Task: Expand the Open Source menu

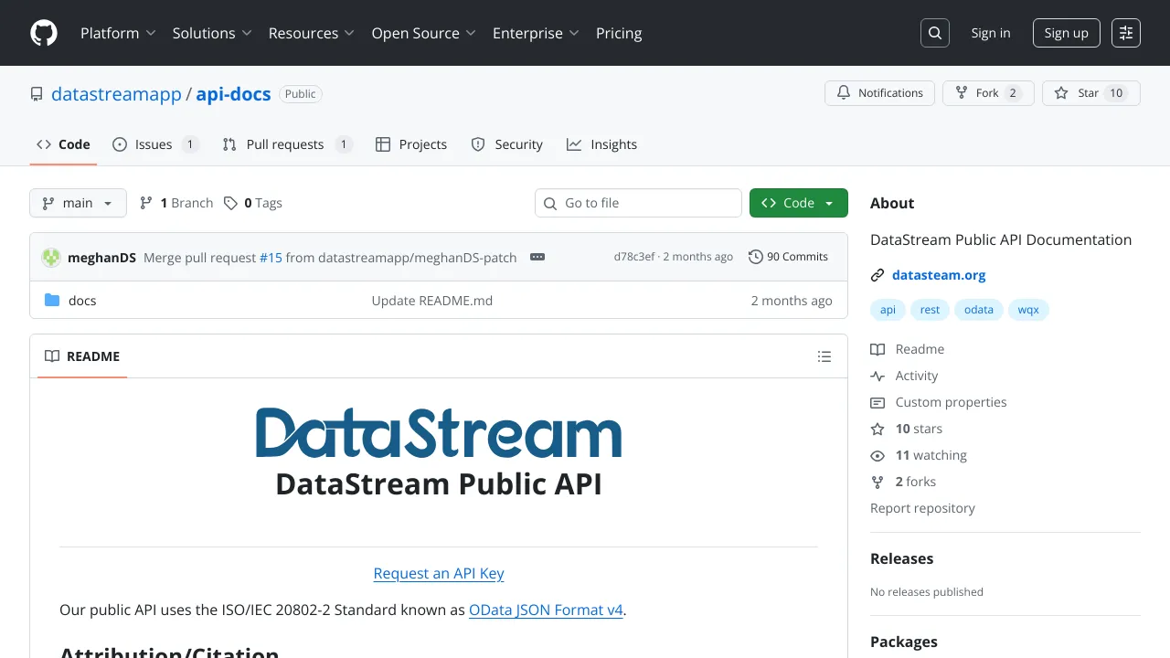Action: point(424,33)
